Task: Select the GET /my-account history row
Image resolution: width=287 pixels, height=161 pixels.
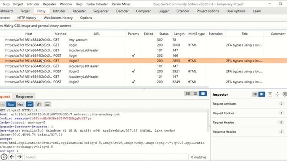Action: [x=143, y=40]
